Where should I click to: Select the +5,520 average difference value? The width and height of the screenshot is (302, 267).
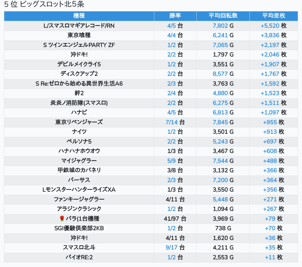270,26
